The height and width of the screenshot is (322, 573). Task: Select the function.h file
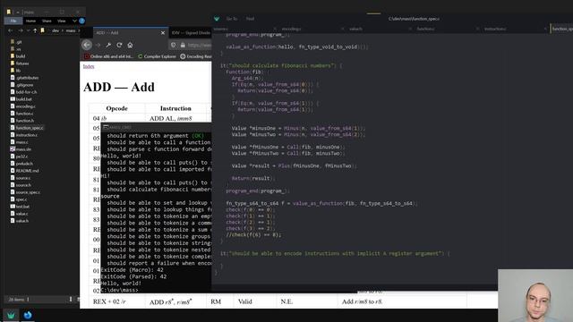point(21,121)
